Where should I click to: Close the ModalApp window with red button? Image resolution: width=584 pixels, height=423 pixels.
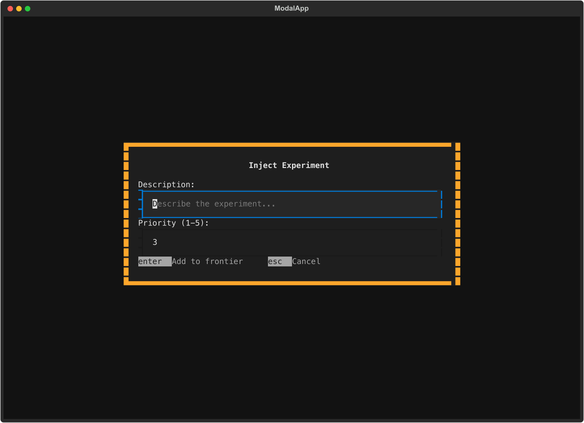(10, 9)
